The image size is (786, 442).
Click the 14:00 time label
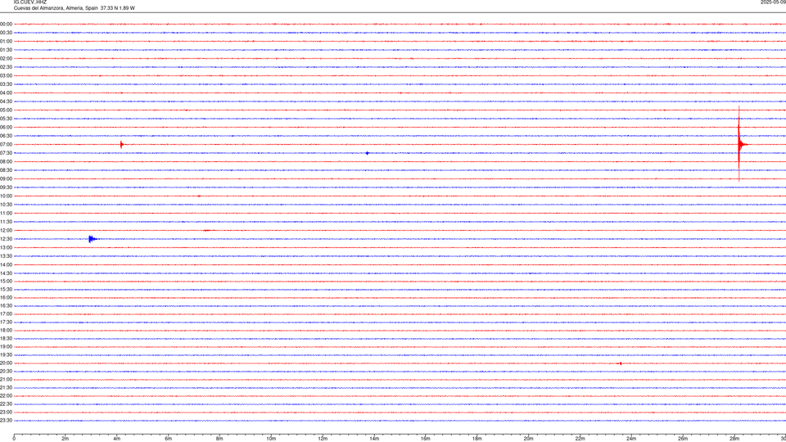click(6, 264)
